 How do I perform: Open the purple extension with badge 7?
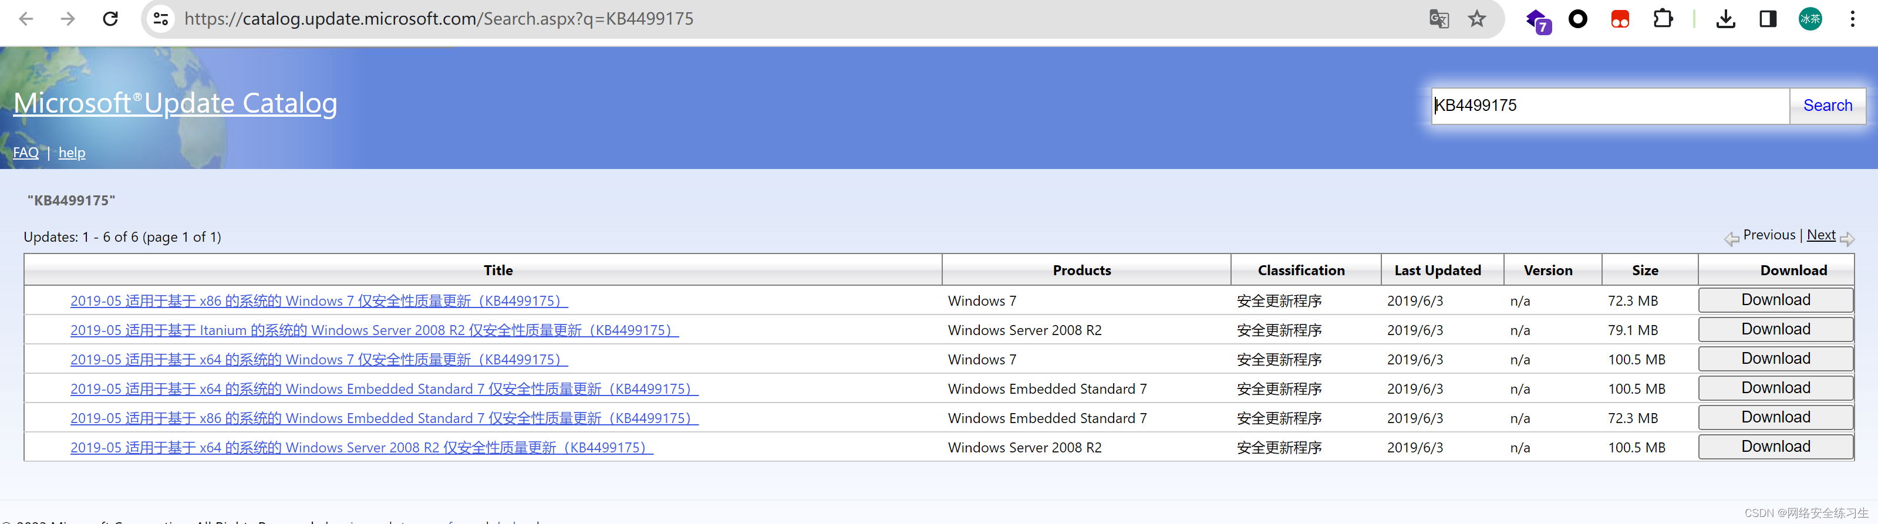click(1538, 21)
